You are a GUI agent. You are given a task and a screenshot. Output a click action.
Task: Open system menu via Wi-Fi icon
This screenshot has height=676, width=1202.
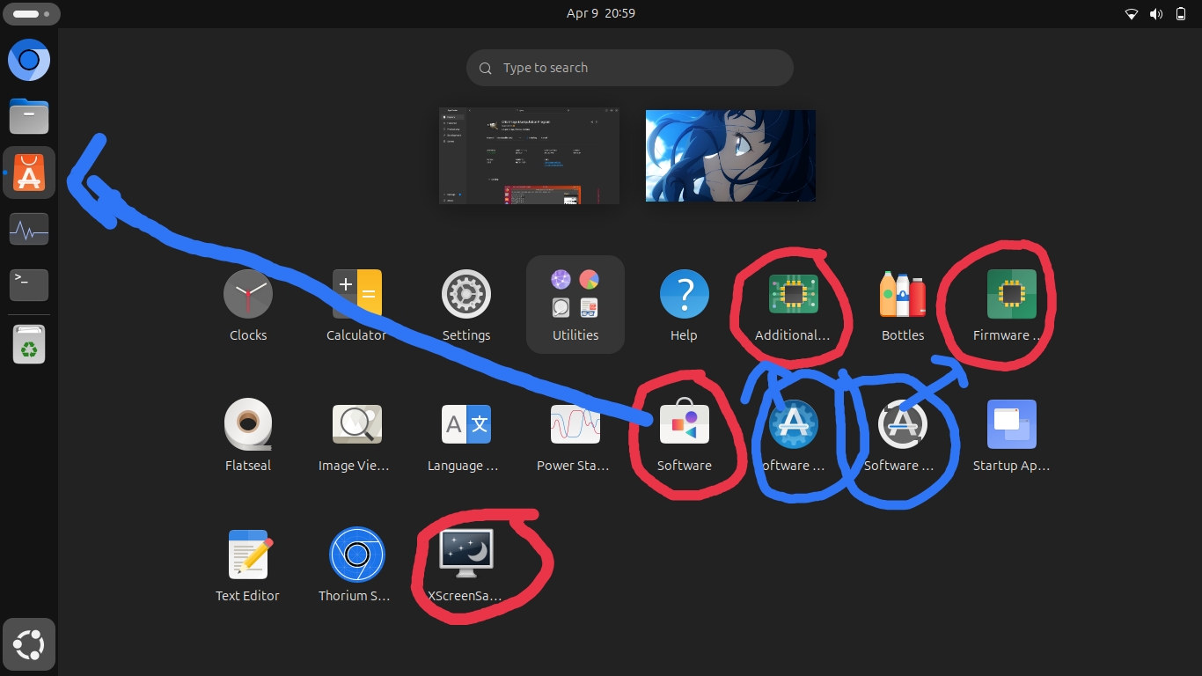click(x=1132, y=13)
